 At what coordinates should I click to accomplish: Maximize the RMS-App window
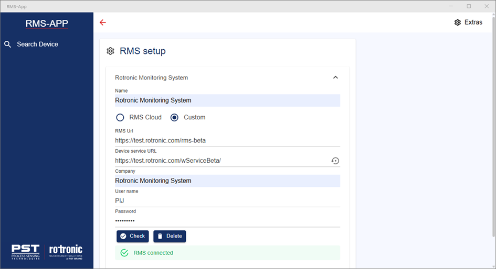(469, 6)
